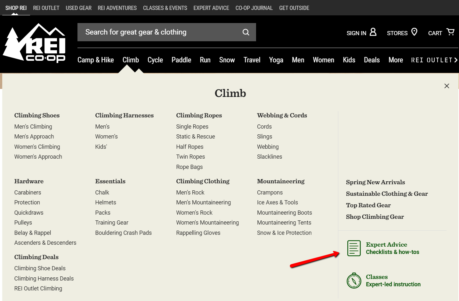
Task: Open the Yoga menu
Action: 276,60
